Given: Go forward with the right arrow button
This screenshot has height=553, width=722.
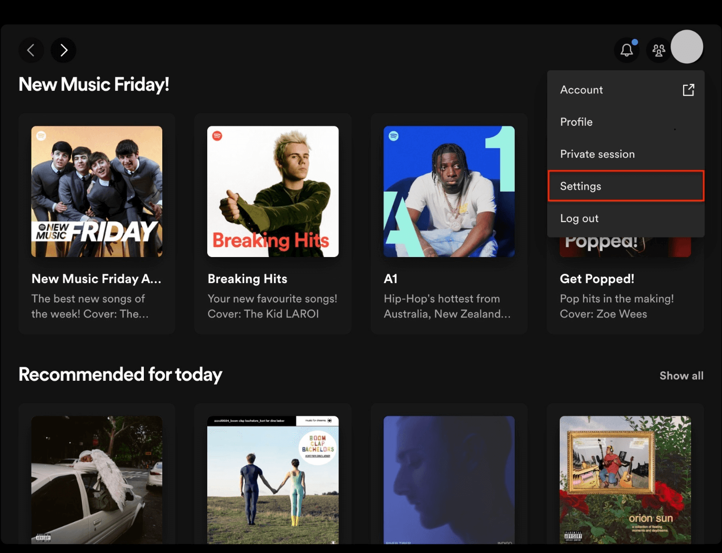Looking at the screenshot, I should coord(63,50).
